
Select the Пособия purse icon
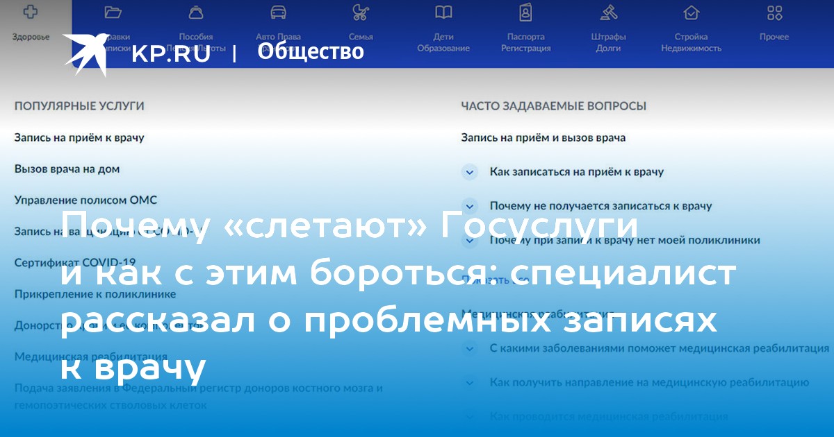(196, 12)
